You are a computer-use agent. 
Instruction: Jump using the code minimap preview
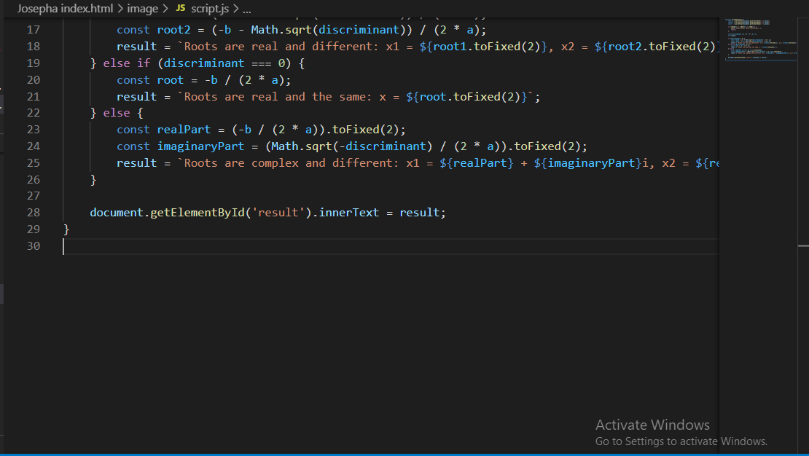pyautogui.click(x=761, y=40)
